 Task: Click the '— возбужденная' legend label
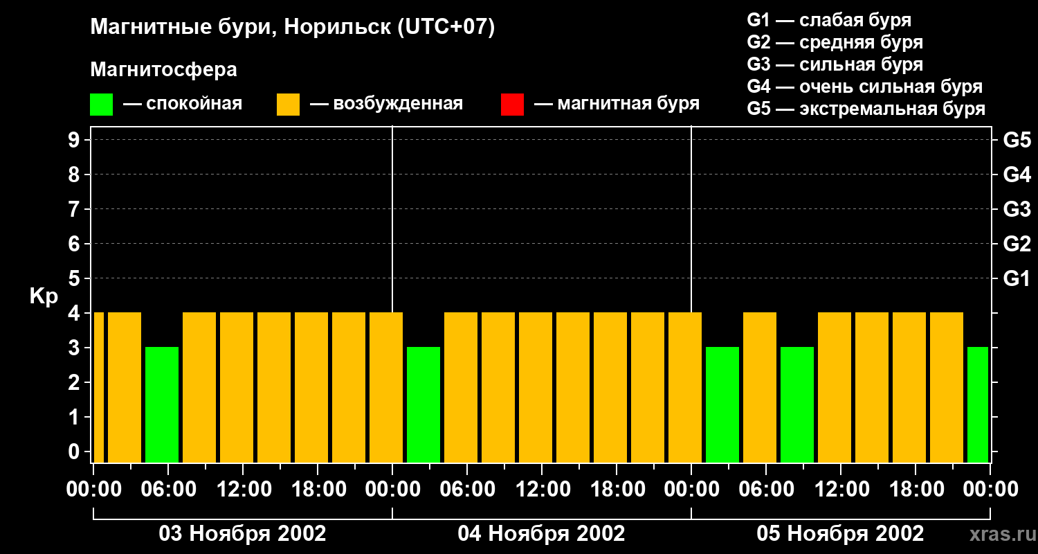[386, 104]
